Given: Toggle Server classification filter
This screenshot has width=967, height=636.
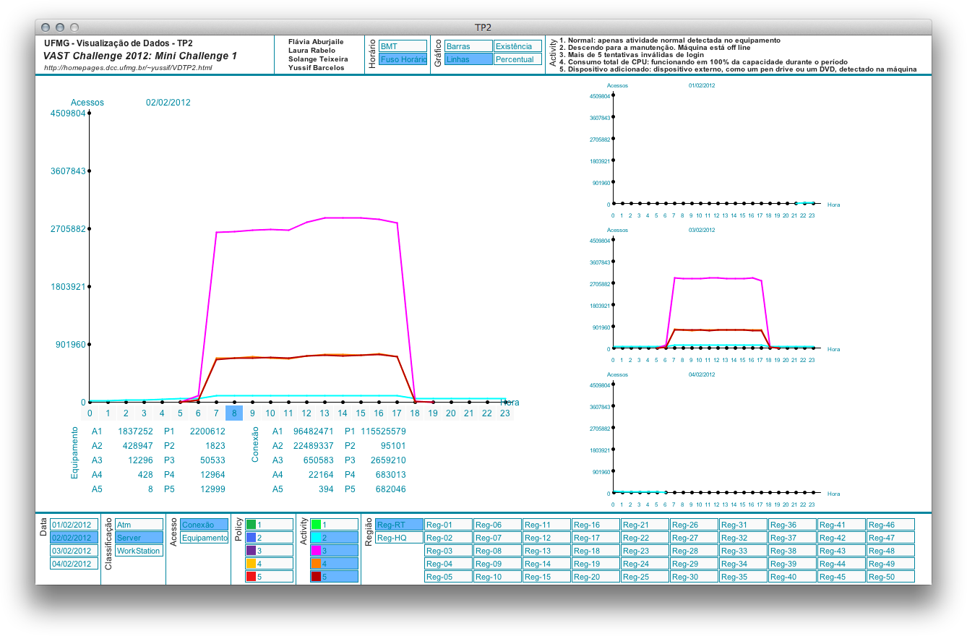Looking at the screenshot, I should coord(139,538).
